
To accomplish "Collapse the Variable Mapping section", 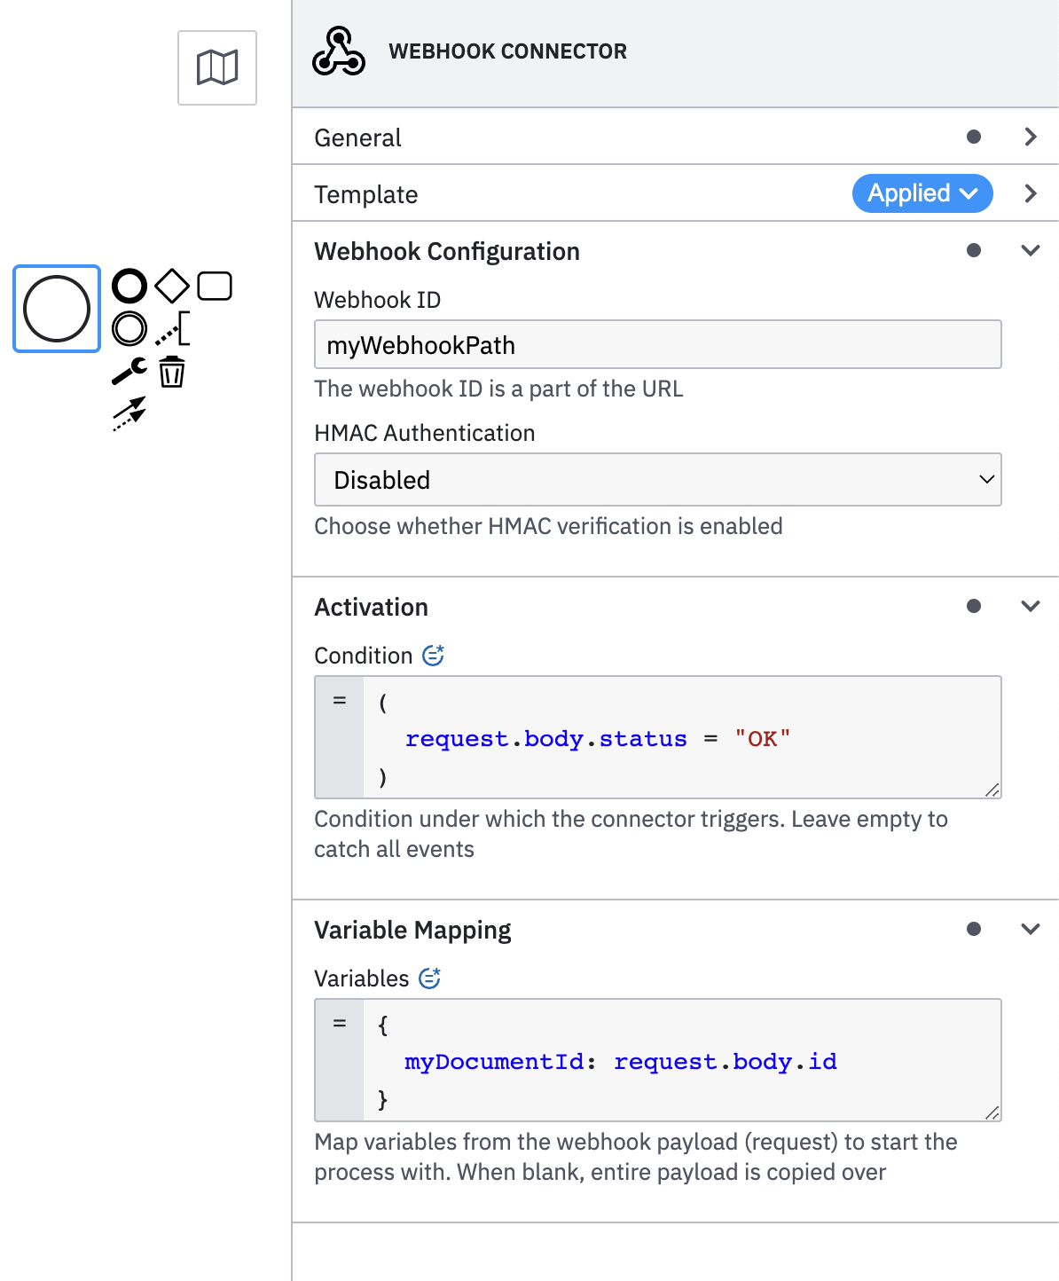I will [x=1030, y=930].
